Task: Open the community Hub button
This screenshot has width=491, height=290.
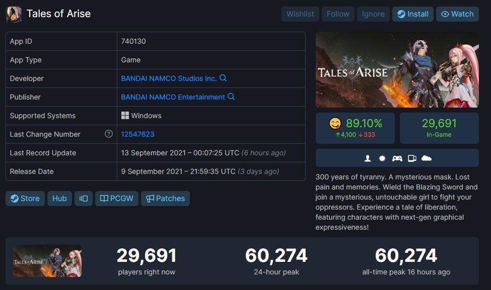Action: [59, 199]
